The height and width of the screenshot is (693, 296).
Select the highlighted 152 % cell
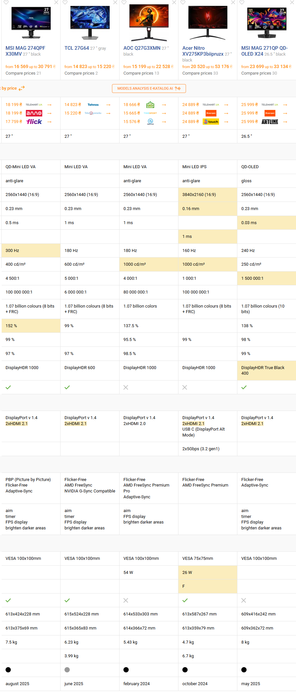coord(31,326)
